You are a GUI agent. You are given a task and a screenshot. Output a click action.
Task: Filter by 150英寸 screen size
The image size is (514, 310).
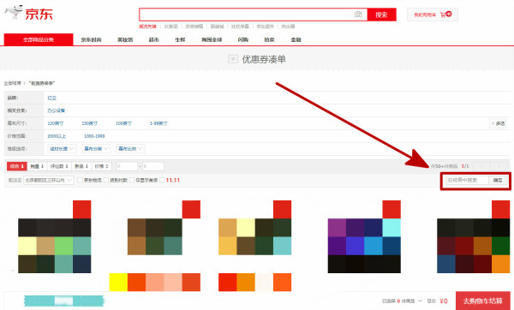pos(89,123)
